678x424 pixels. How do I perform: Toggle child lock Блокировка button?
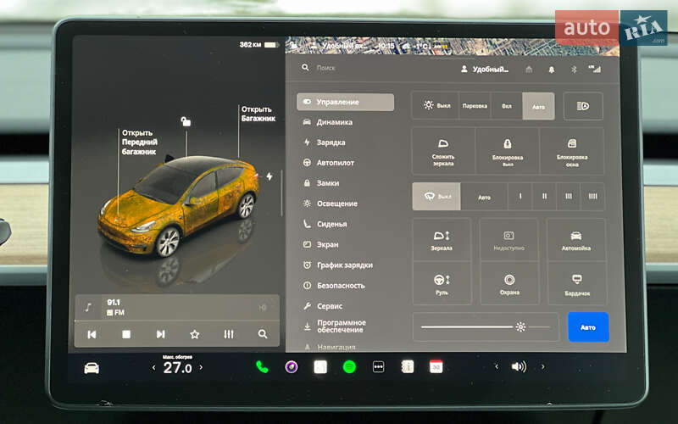507,152
